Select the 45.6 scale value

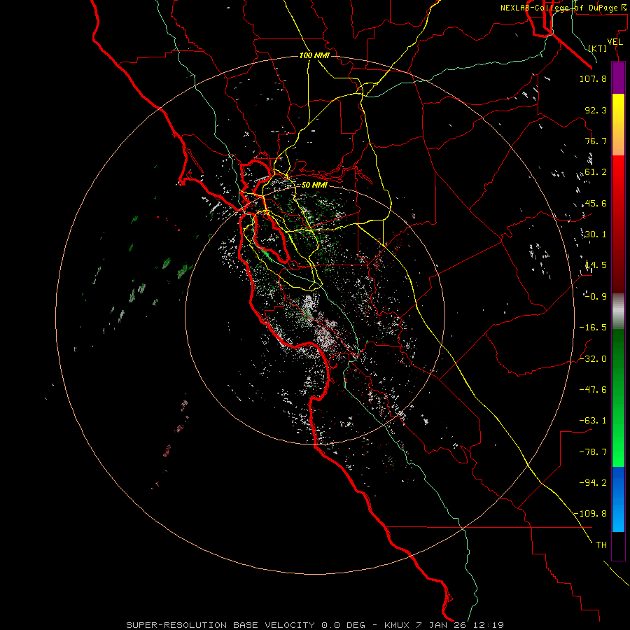click(x=596, y=203)
